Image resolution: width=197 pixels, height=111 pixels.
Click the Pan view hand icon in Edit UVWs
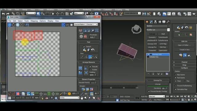pyautogui.click(x=82, y=98)
